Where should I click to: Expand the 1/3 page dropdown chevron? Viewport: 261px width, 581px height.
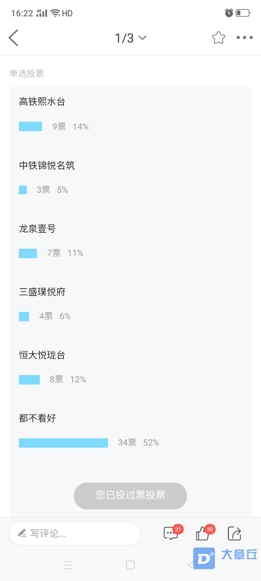tap(142, 38)
